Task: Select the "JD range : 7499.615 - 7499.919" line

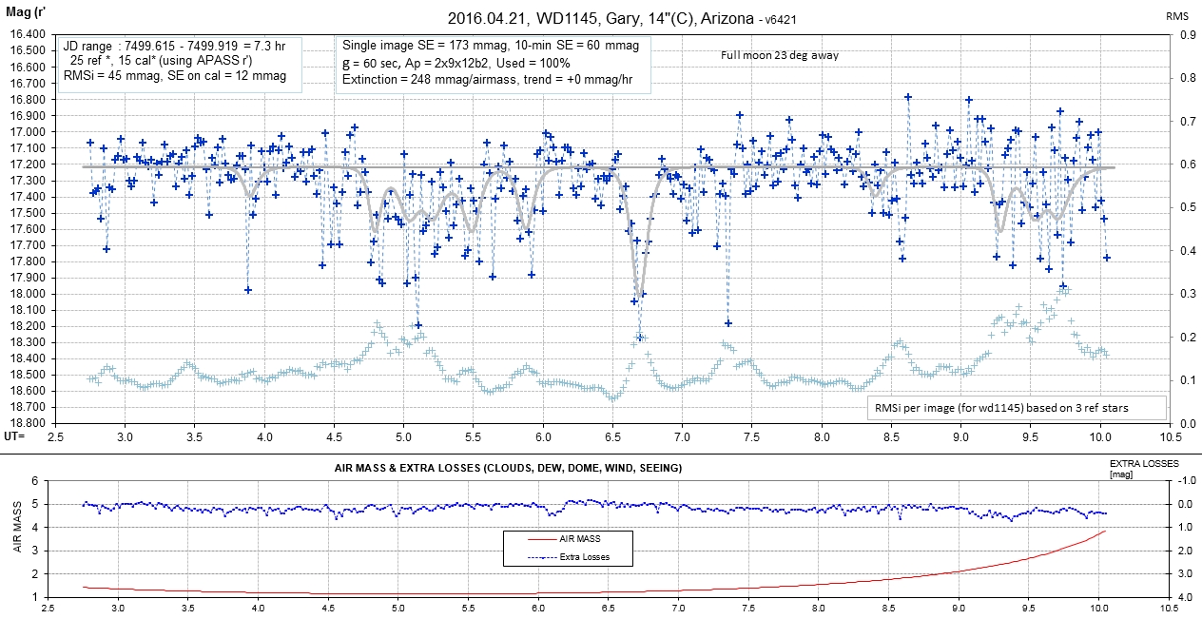Action: [x=174, y=47]
